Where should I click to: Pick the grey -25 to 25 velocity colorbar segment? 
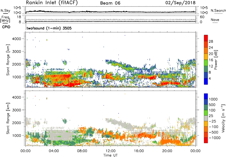(206, 118)
